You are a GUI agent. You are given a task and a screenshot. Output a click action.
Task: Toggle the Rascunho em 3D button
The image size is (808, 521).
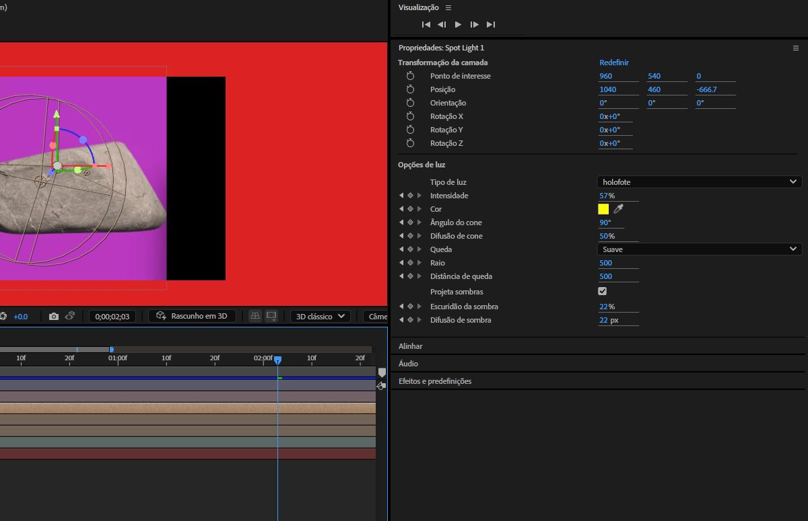(192, 316)
